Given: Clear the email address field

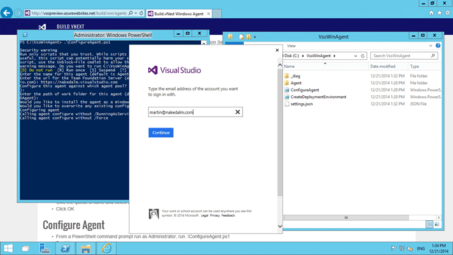Looking at the screenshot, I should [x=238, y=112].
